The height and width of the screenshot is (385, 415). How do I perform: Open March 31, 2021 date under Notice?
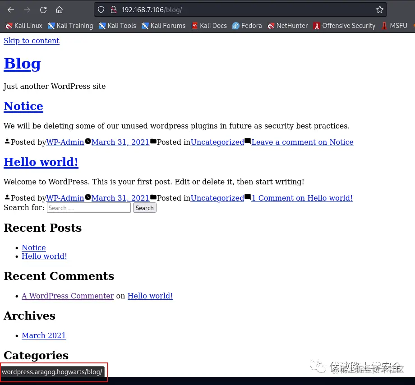tap(120, 142)
